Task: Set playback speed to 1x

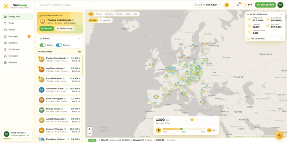Action: point(209,130)
